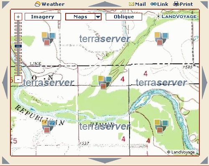The width and height of the screenshot is (209, 166).
Task: Pan map northwest with corner arrow
Action: tap(6, 5)
